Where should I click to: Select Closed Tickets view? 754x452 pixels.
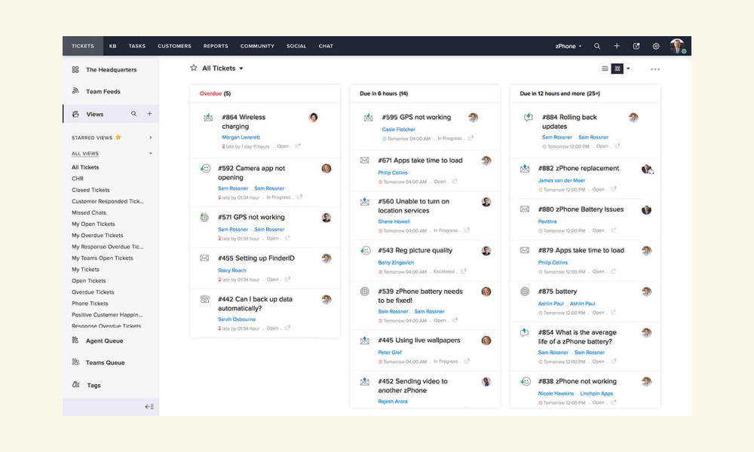[x=91, y=190]
